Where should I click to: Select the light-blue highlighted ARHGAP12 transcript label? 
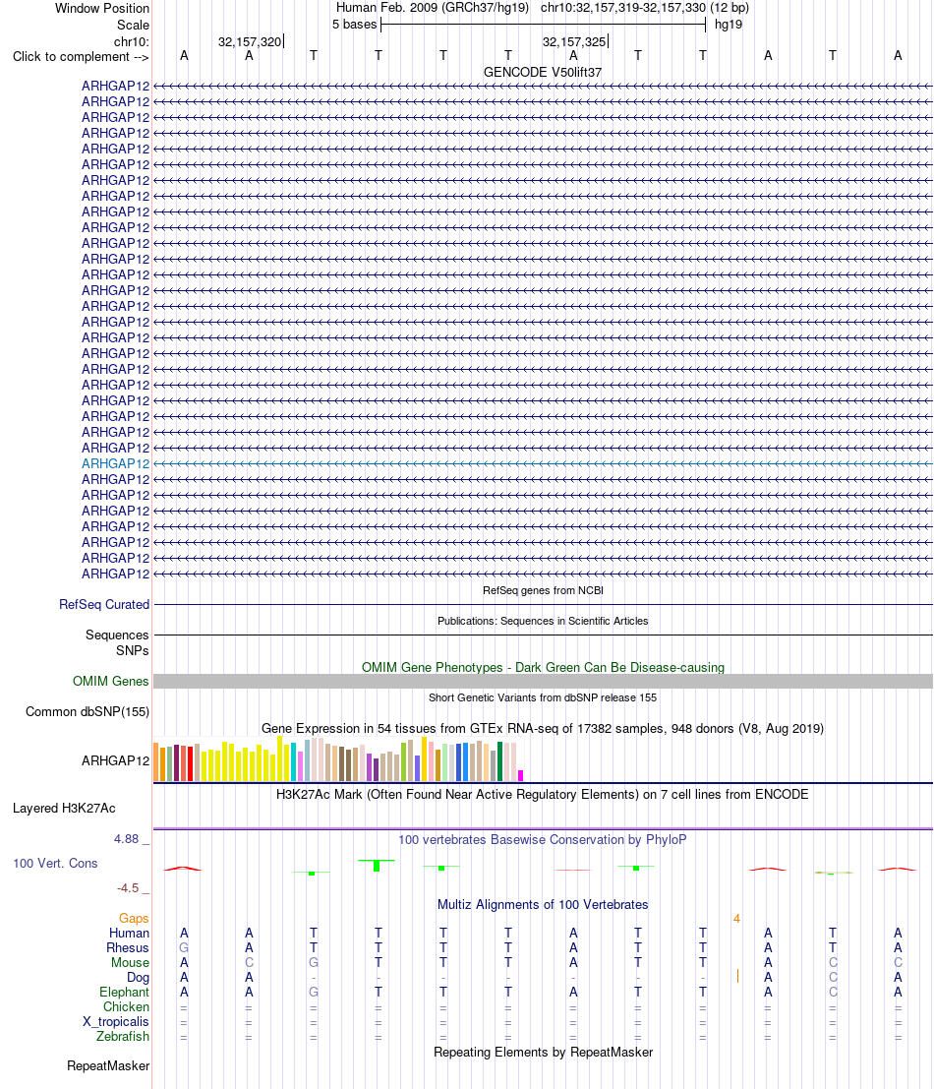[115, 464]
